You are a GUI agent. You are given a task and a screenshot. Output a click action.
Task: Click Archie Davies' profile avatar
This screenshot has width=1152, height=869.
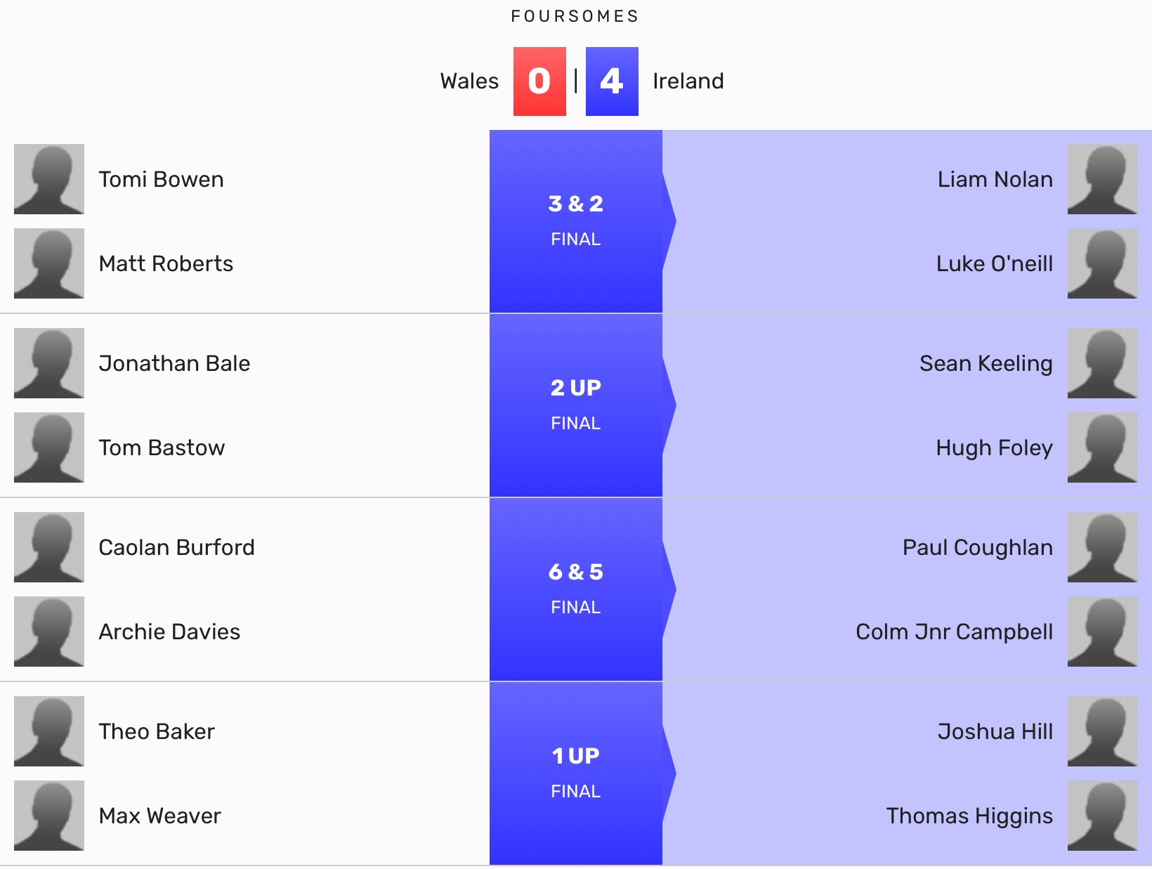(x=49, y=632)
